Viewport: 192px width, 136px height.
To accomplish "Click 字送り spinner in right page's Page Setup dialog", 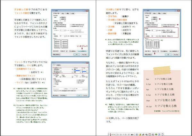I will 169,30.
